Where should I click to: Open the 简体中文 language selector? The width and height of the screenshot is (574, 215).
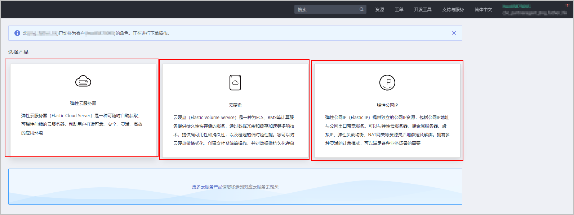click(483, 10)
